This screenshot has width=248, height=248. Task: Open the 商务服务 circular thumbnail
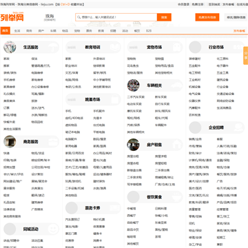pyautogui.click(x=10, y=141)
